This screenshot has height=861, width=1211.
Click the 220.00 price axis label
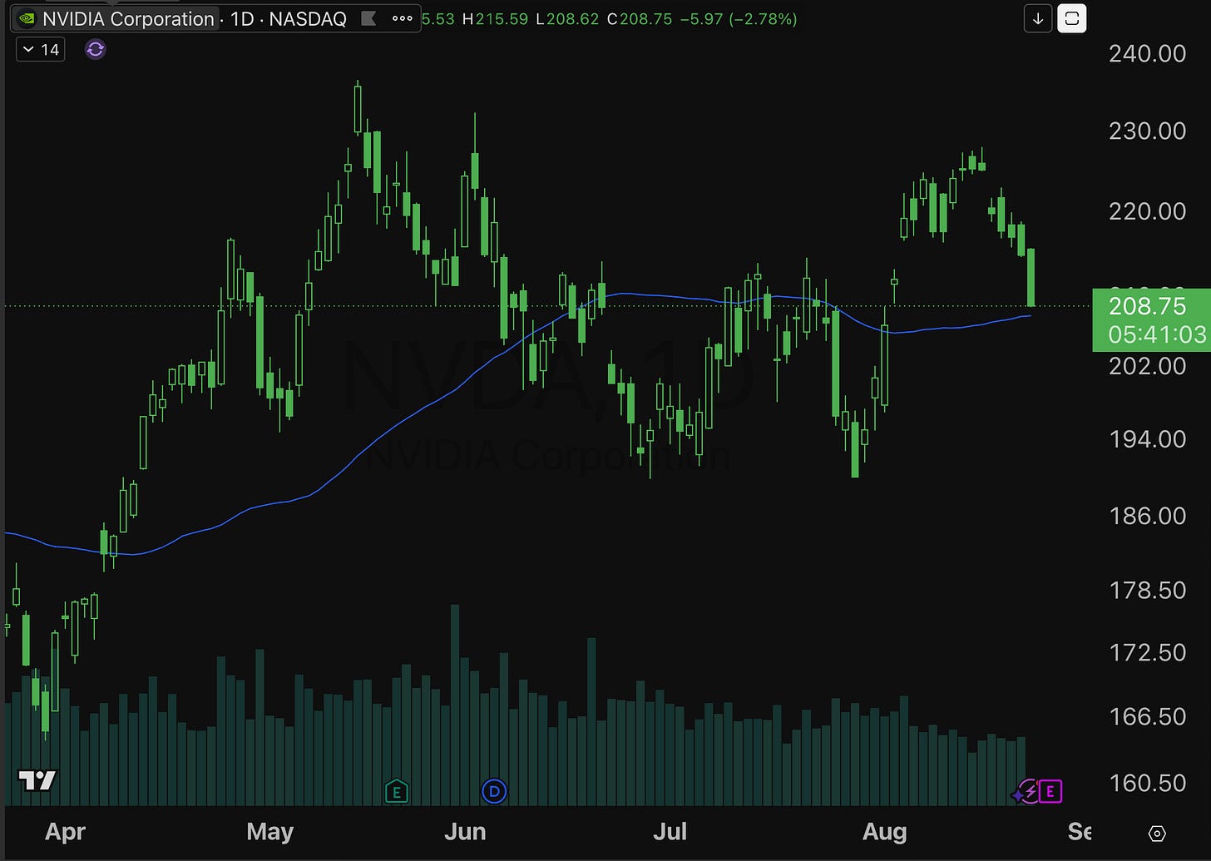[1147, 210]
